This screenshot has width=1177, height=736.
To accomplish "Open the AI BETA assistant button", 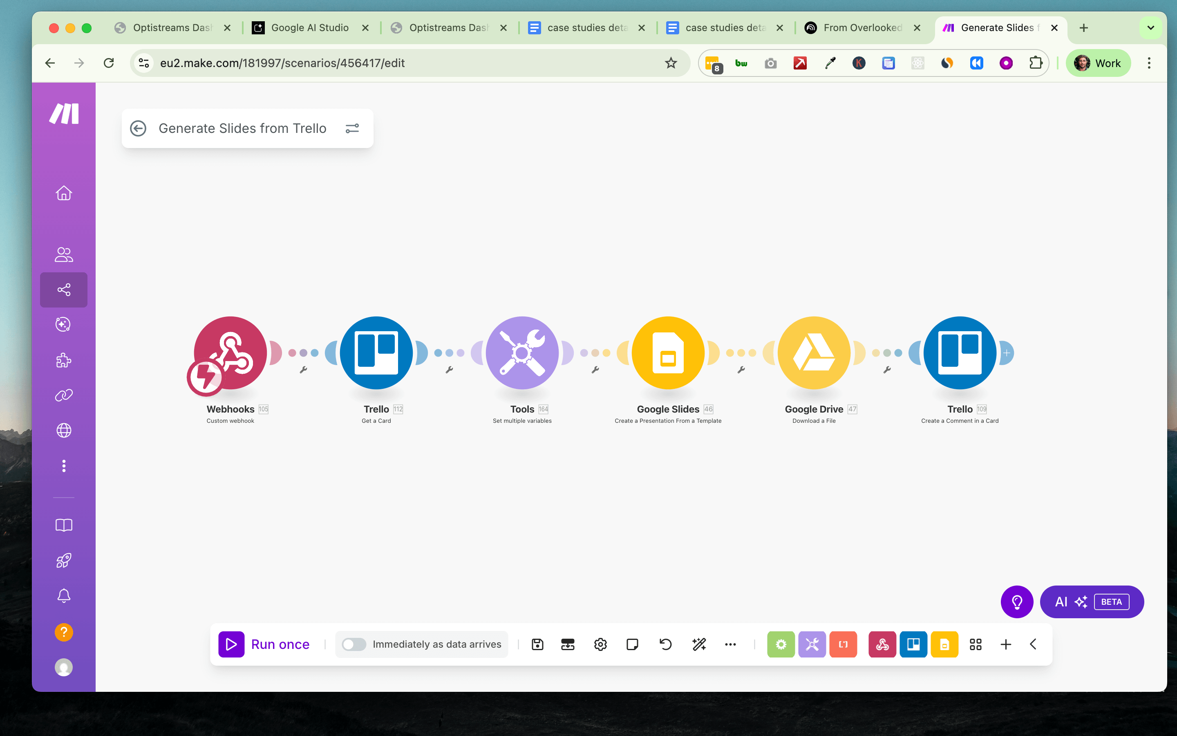I will click(1092, 601).
